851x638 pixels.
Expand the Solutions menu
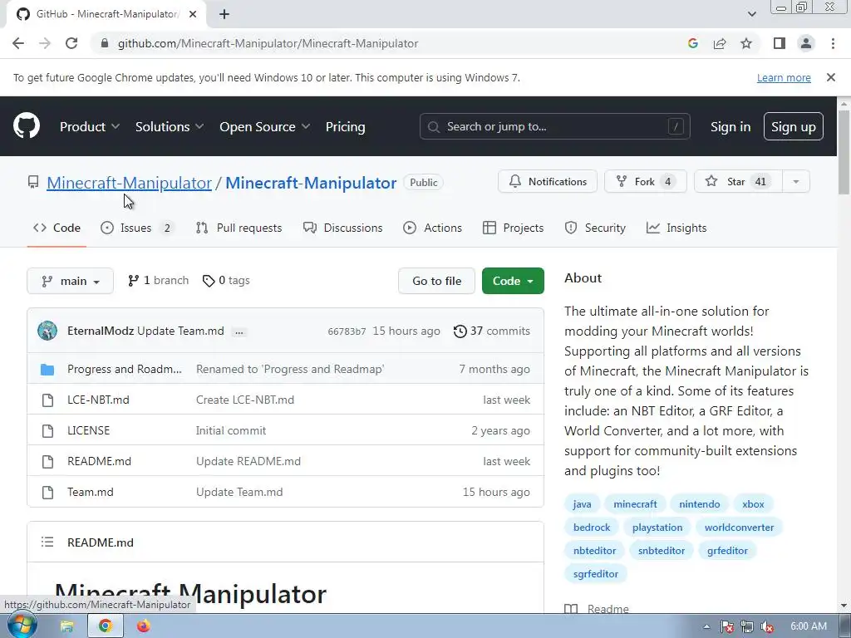tap(170, 126)
